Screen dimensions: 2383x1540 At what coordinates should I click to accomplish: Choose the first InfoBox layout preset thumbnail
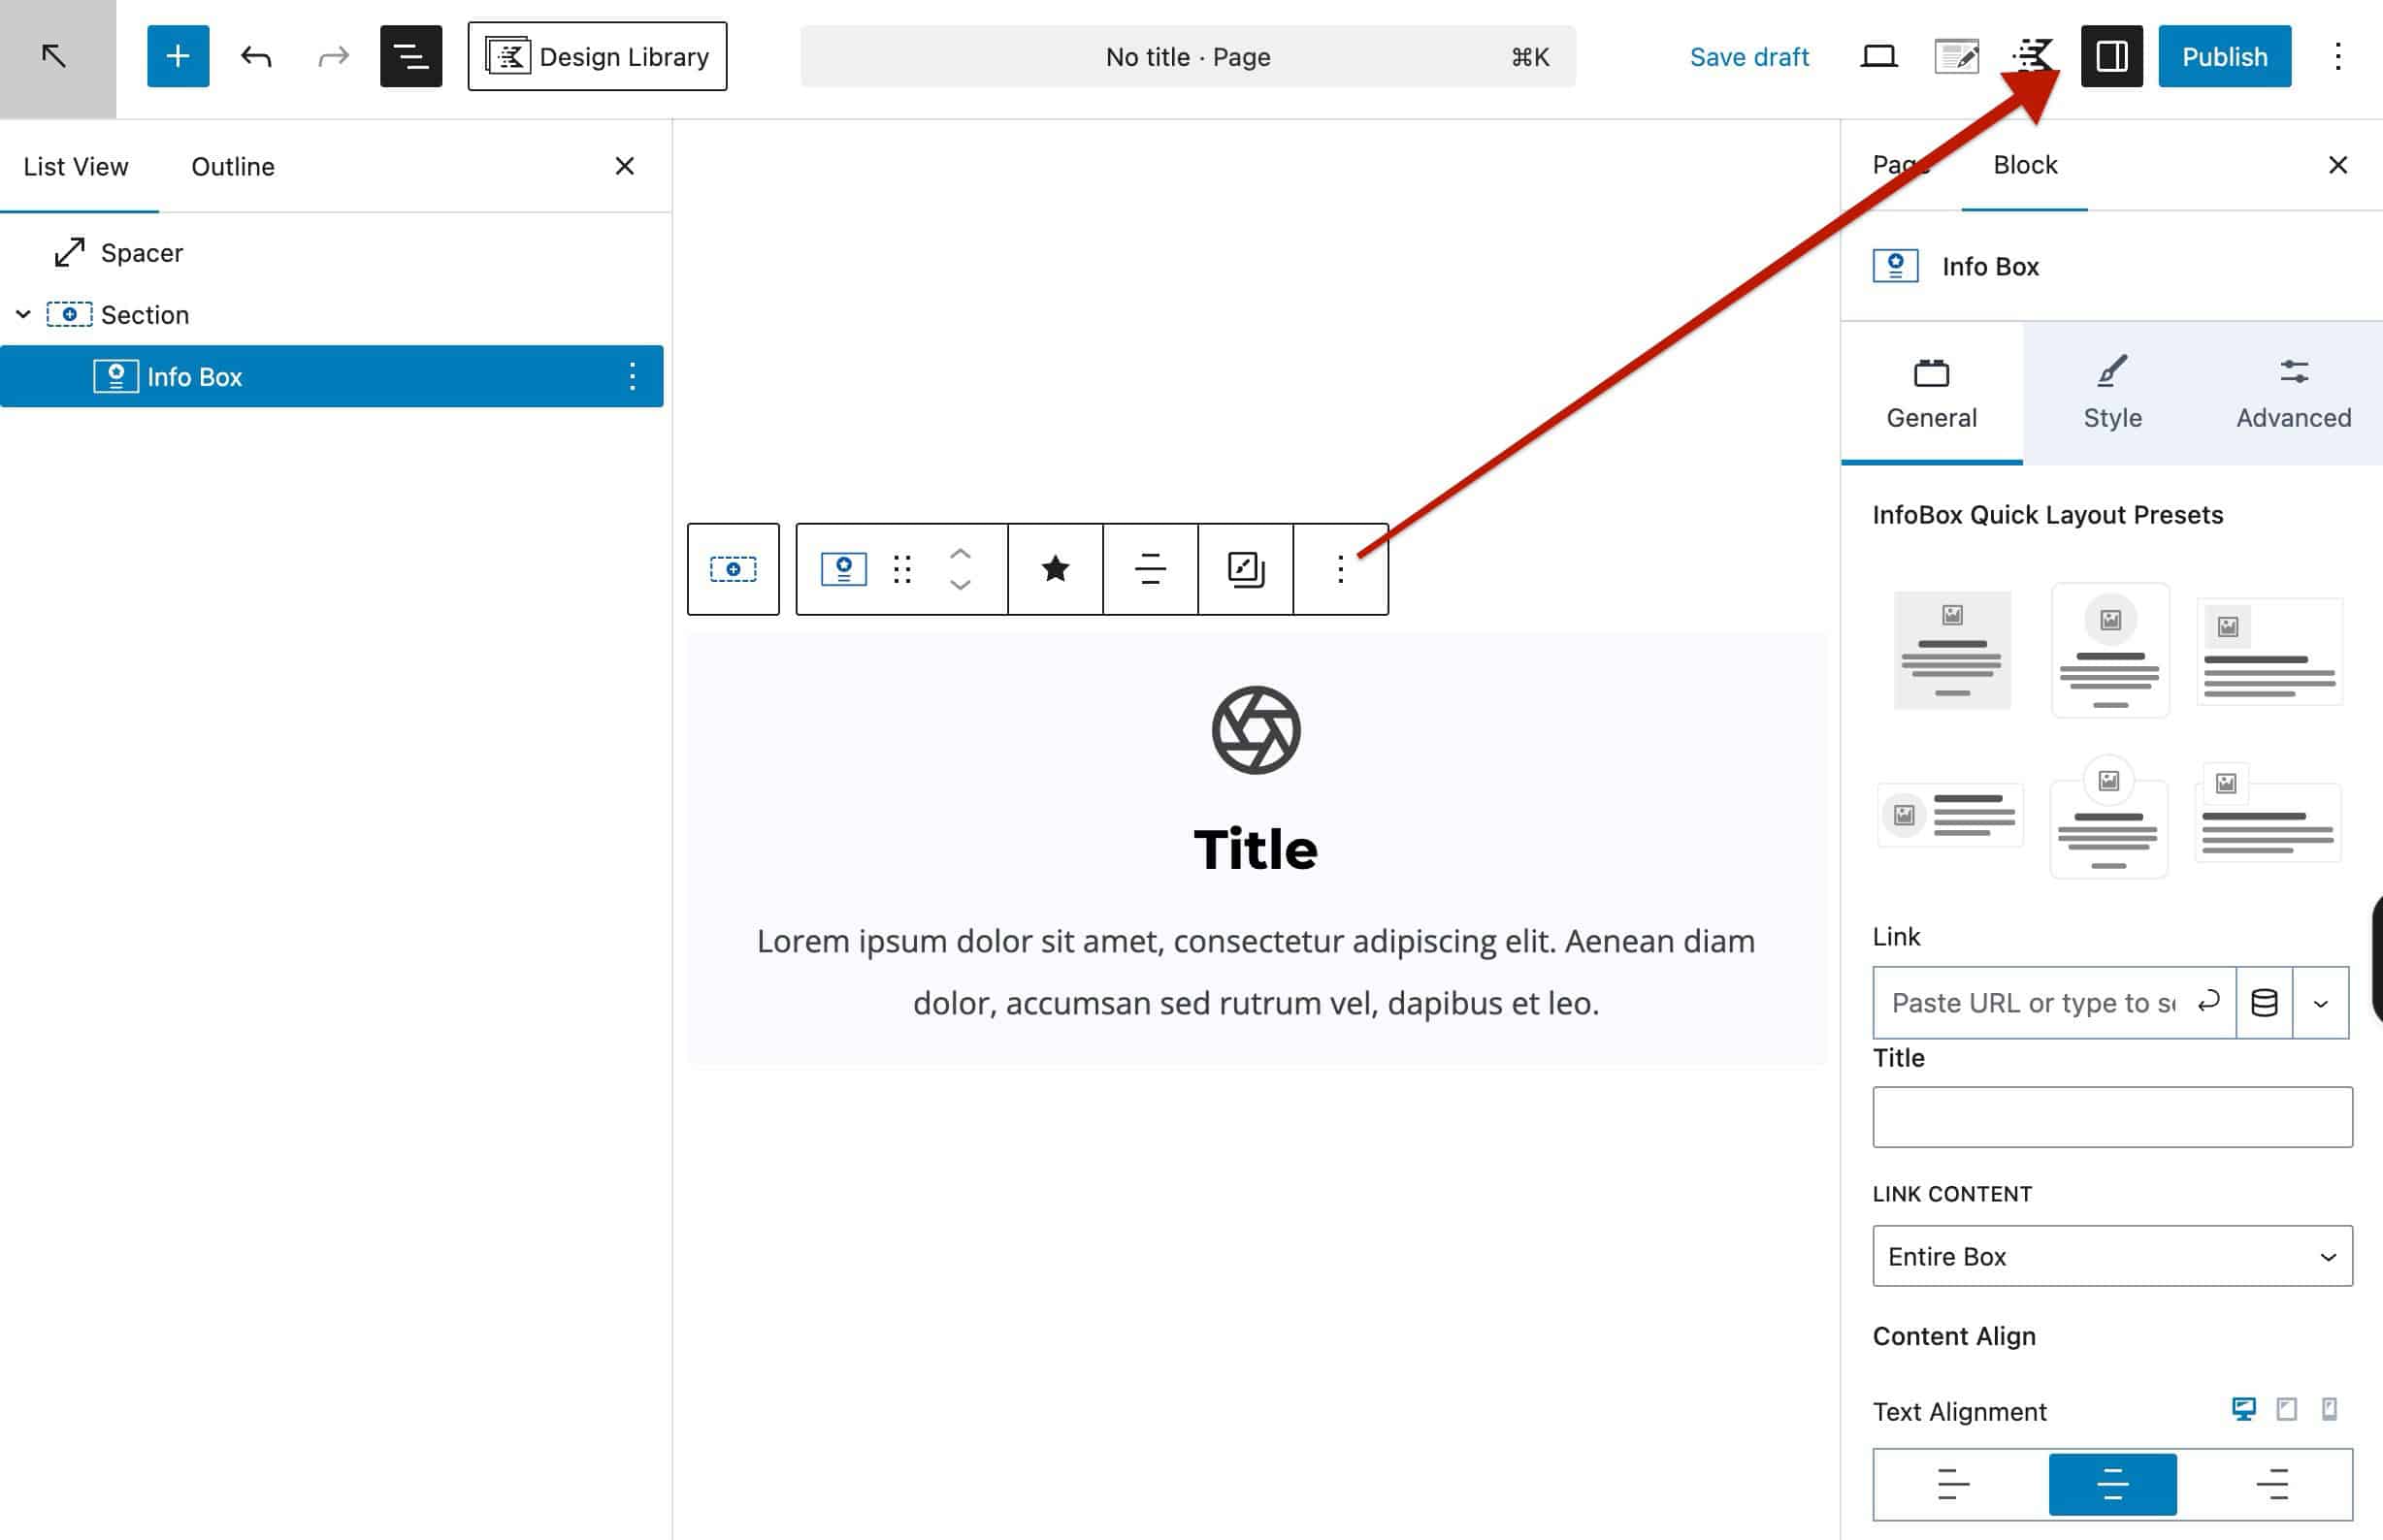[1951, 650]
